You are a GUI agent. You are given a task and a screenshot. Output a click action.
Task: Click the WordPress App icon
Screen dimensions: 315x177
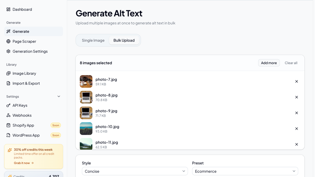(8, 135)
